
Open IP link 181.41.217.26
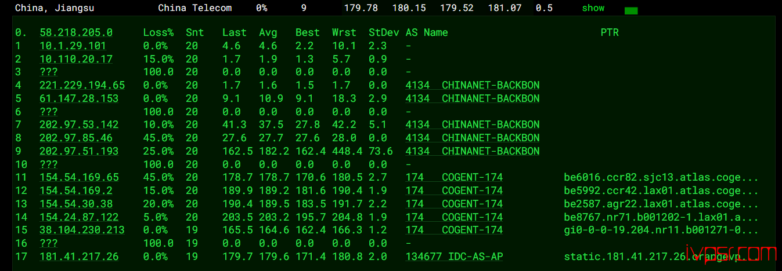tap(79, 257)
